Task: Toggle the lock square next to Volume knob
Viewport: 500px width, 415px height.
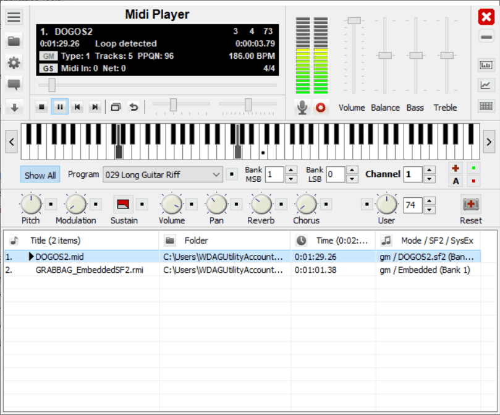Action: click(192, 204)
